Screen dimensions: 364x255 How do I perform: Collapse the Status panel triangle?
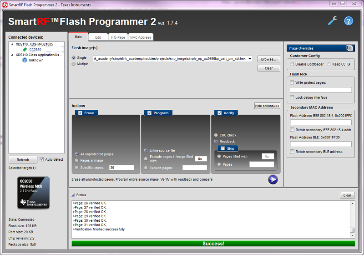73,195
